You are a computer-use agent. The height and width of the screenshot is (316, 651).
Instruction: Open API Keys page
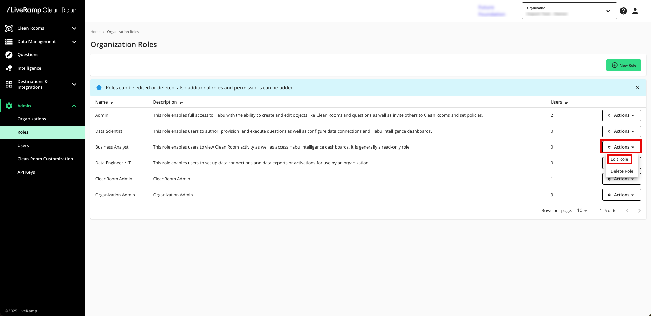26,172
